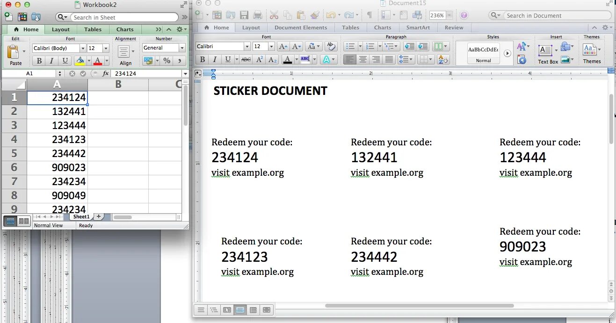Open the Excel Layout tab

[x=61, y=29]
